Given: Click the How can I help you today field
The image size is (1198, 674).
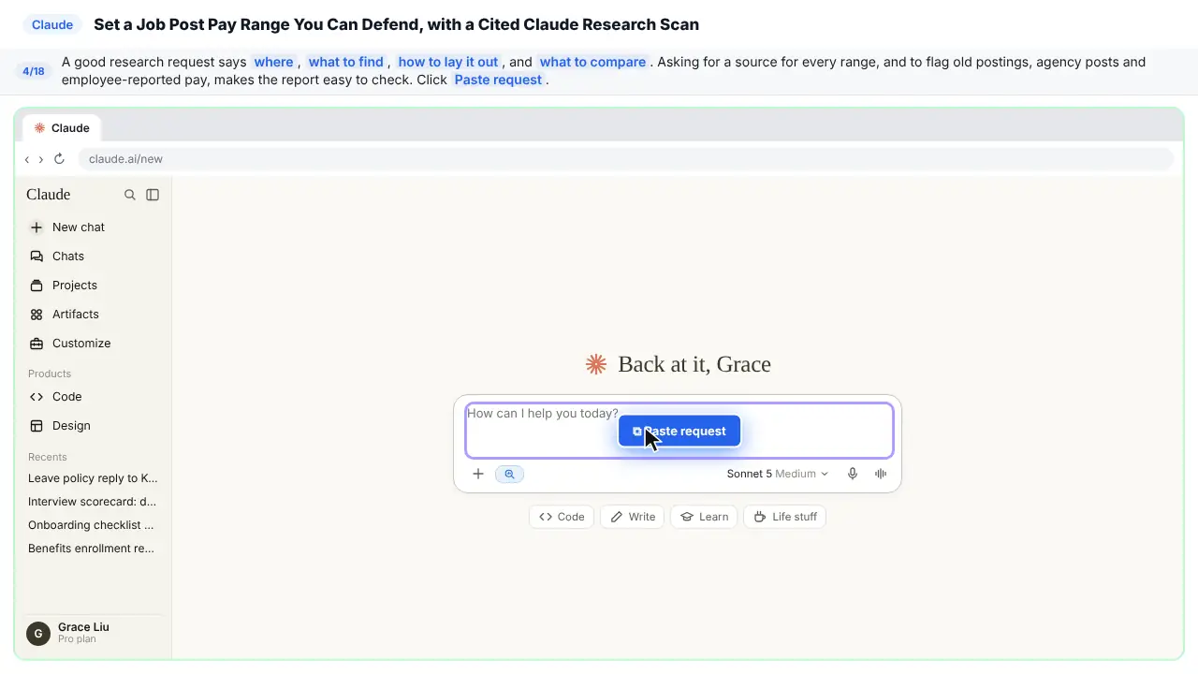Looking at the screenshot, I should click(x=679, y=431).
